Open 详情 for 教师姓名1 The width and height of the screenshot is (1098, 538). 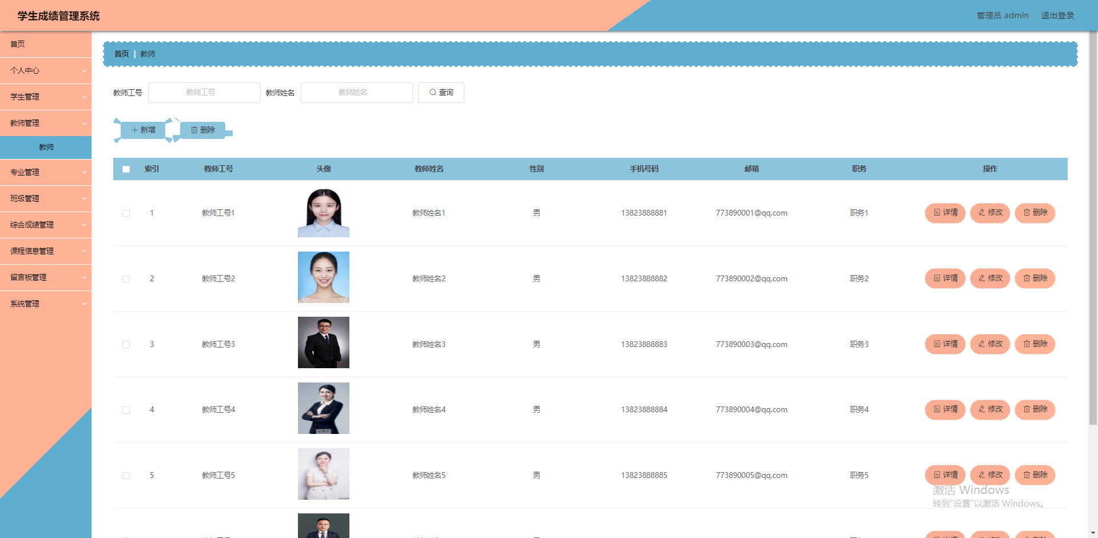[945, 213]
